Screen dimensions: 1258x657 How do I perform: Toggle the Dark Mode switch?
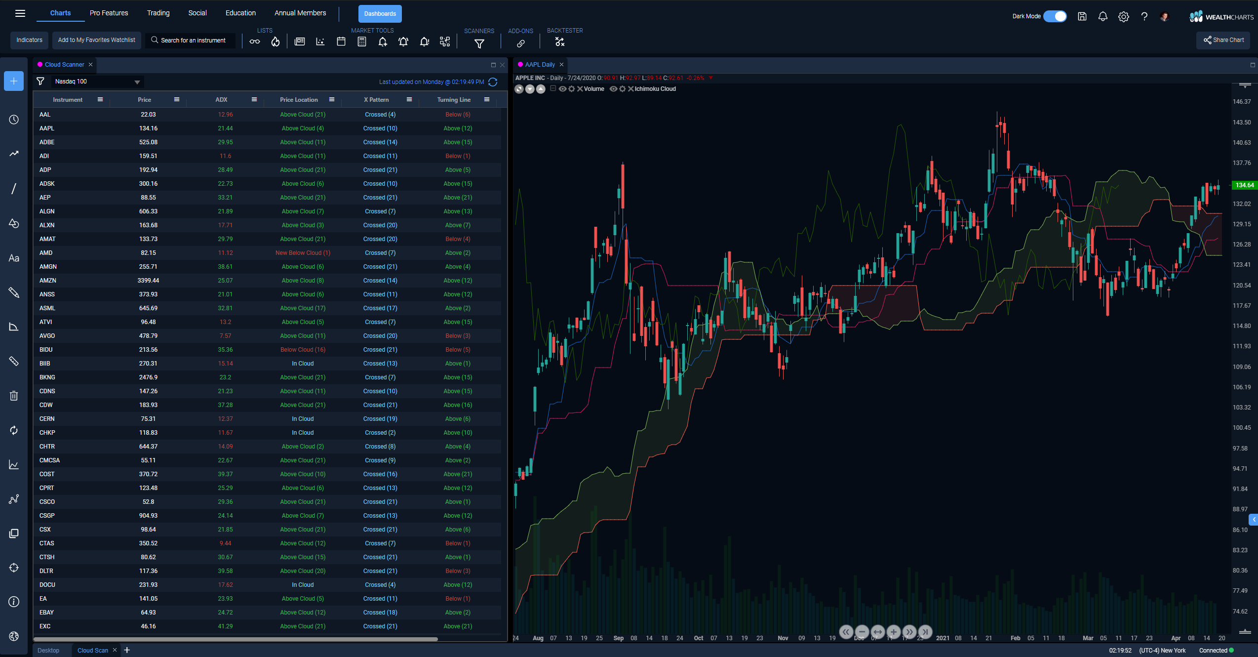(x=1055, y=16)
